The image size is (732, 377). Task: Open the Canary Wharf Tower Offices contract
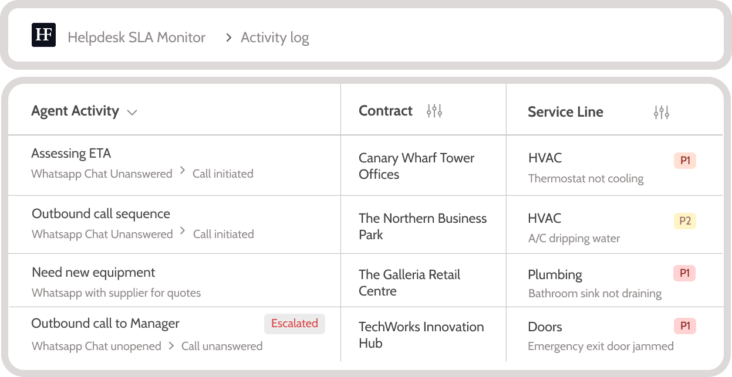[416, 165]
